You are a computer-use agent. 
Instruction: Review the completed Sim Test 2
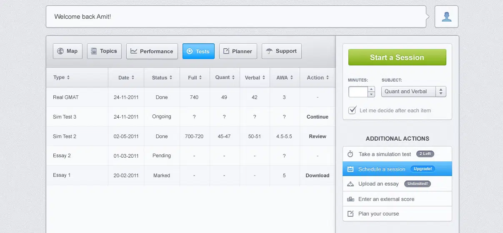pyautogui.click(x=317, y=136)
